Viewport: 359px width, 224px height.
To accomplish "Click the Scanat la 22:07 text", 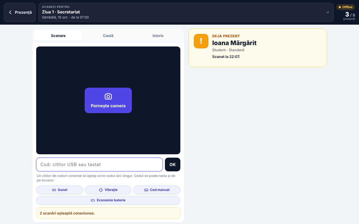I will tap(226, 57).
